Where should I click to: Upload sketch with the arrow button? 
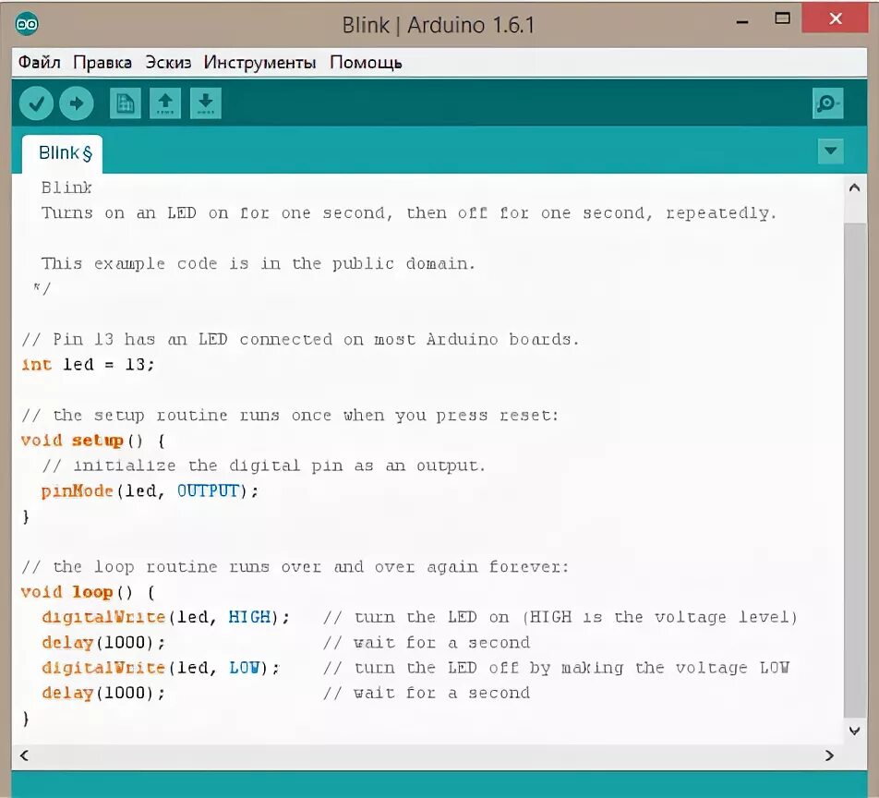pyautogui.click(x=77, y=103)
